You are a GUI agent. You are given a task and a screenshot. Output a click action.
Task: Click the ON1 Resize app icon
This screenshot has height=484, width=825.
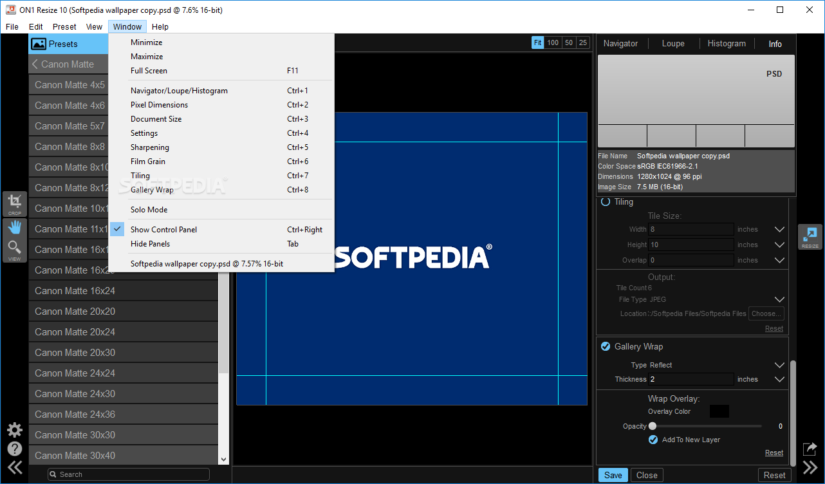10,10
